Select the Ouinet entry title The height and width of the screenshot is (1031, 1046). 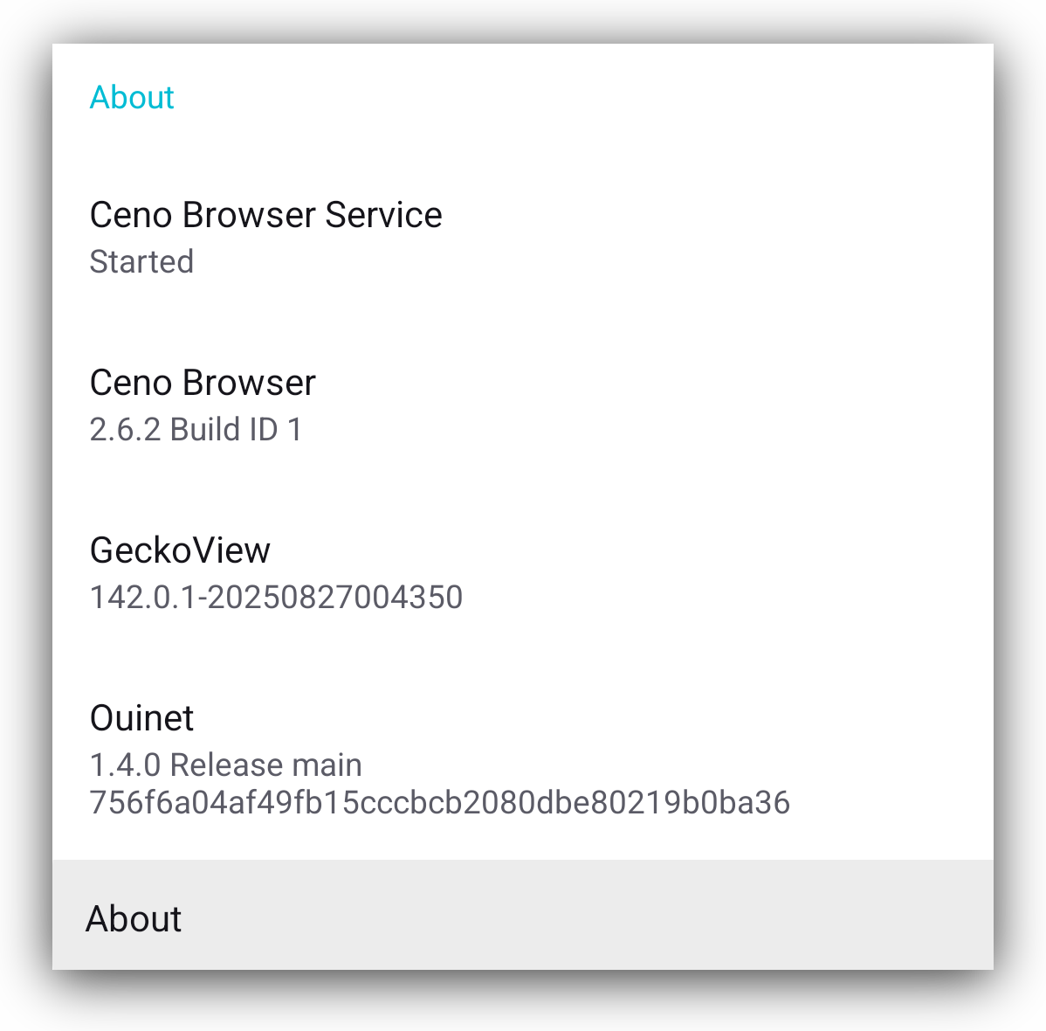coord(141,718)
